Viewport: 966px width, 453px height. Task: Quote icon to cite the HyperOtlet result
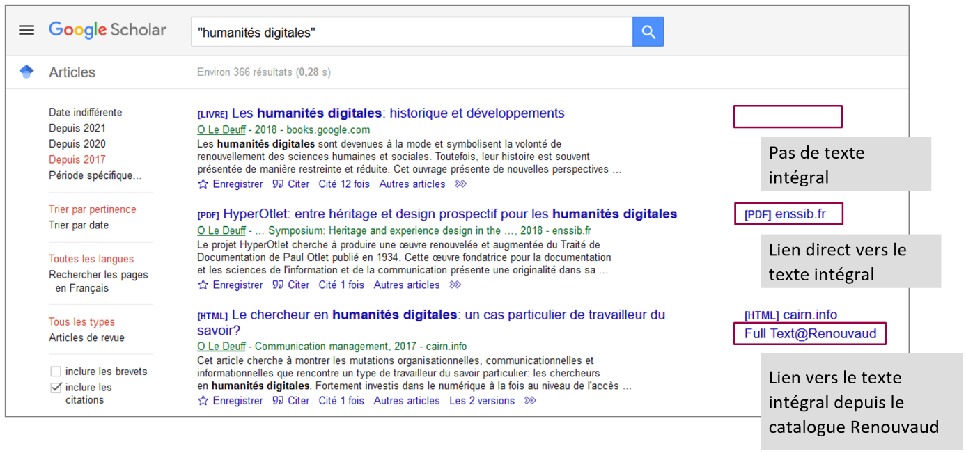pyautogui.click(x=278, y=285)
